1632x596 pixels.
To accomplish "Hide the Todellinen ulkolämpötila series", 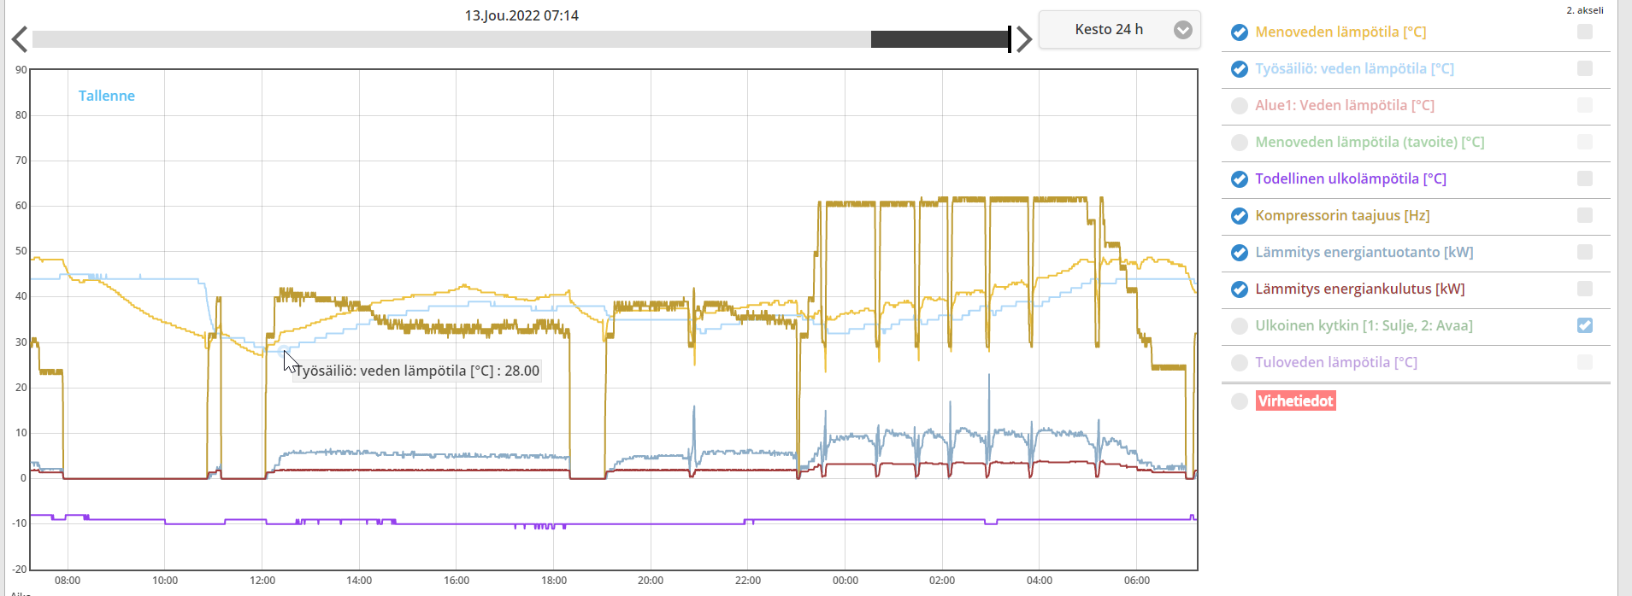I will pyautogui.click(x=1239, y=179).
